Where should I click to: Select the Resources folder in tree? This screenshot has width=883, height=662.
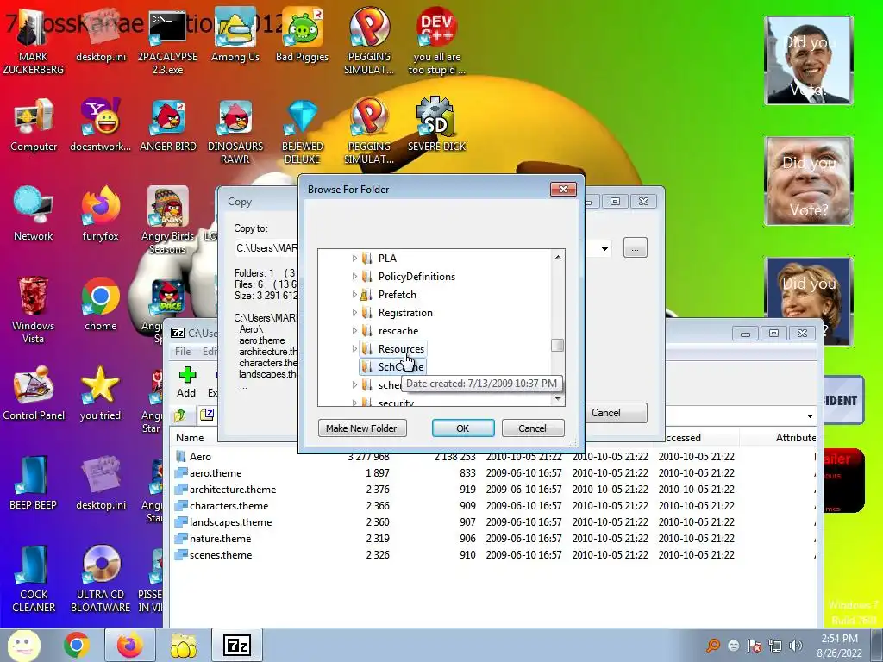click(393, 349)
